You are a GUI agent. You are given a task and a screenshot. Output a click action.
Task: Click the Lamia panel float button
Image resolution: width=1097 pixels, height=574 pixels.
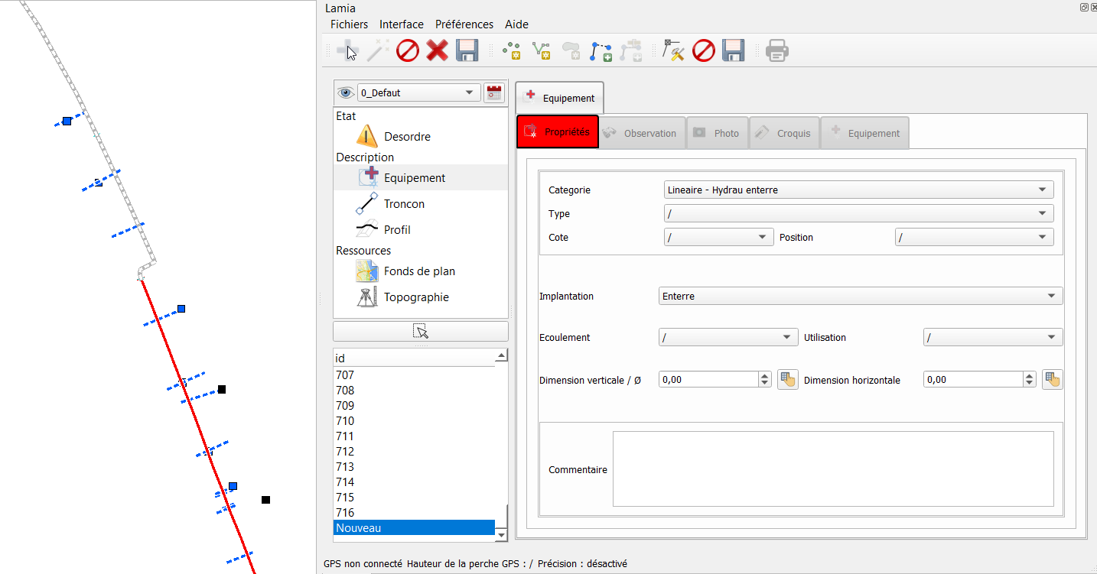coord(1084,7)
